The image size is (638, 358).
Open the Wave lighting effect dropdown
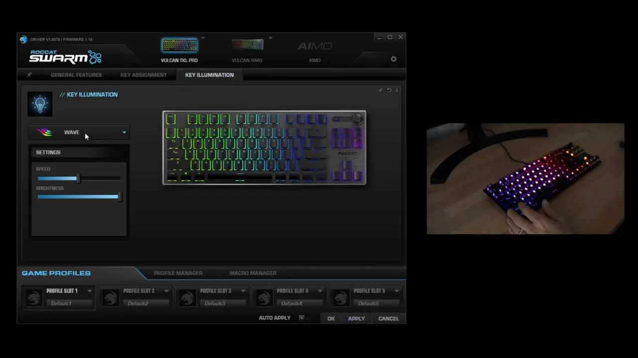click(79, 132)
